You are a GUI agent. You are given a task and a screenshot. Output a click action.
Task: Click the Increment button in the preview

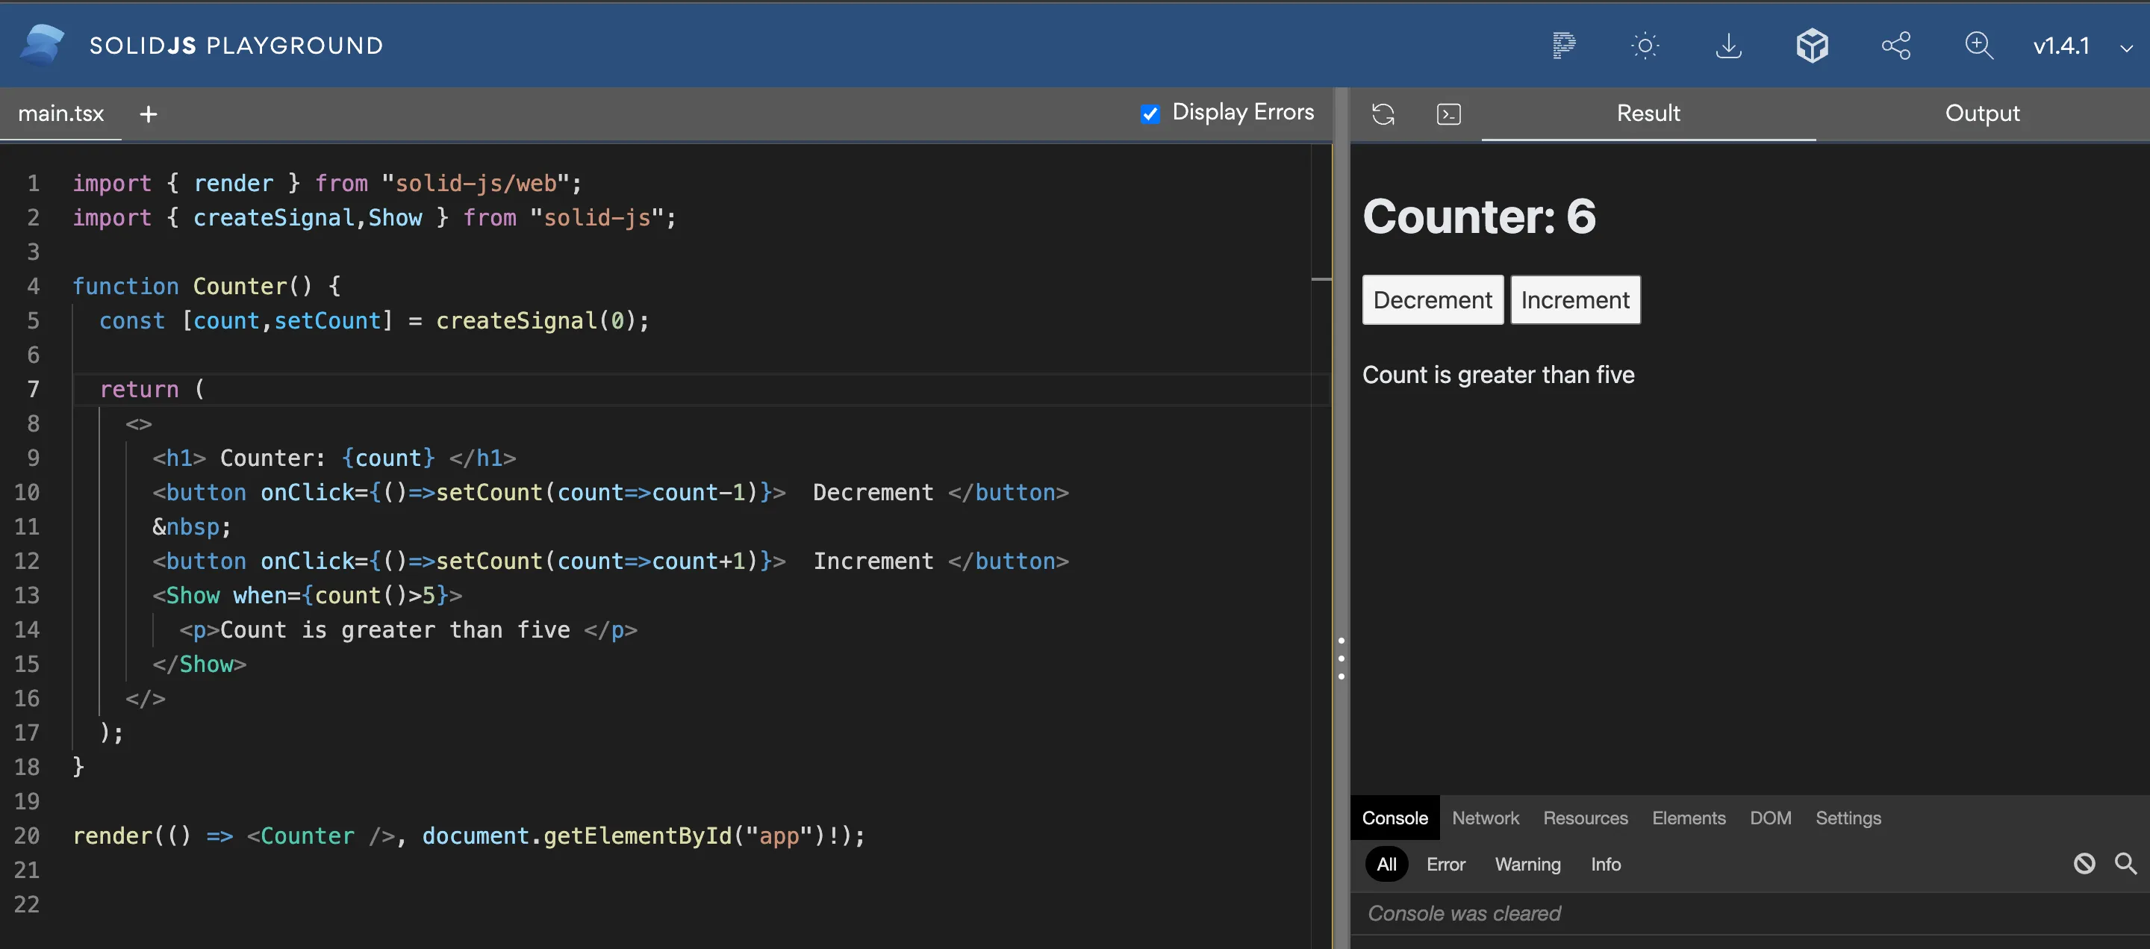[x=1575, y=299]
